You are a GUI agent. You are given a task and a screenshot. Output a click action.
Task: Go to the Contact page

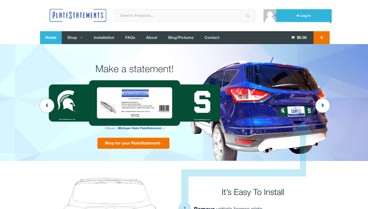(212, 38)
